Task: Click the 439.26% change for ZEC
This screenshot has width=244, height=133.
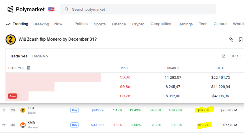Action: (x=175, y=110)
